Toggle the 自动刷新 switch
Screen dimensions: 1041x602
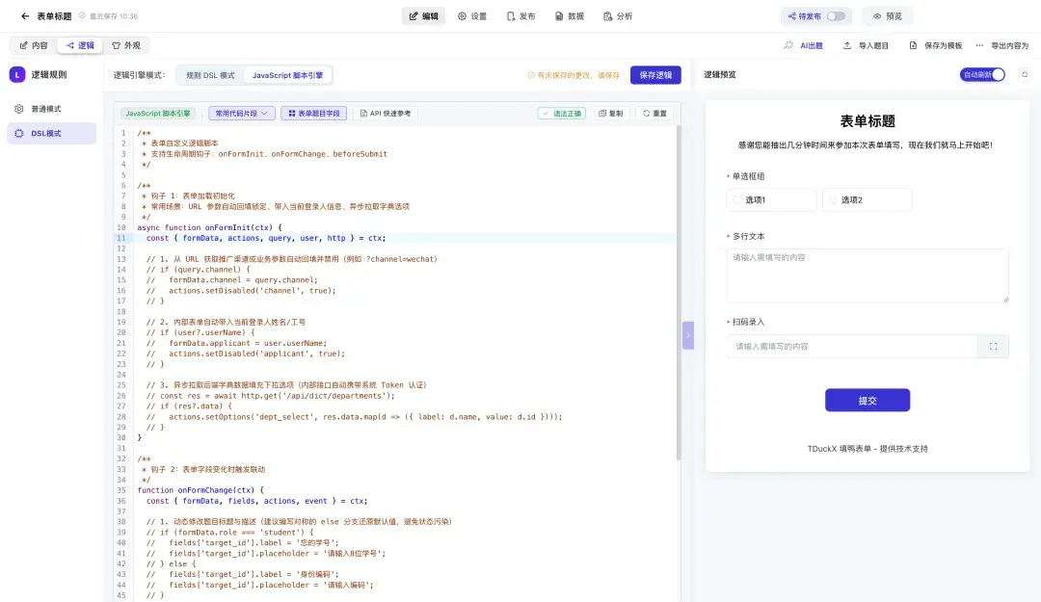pyautogui.click(x=982, y=75)
